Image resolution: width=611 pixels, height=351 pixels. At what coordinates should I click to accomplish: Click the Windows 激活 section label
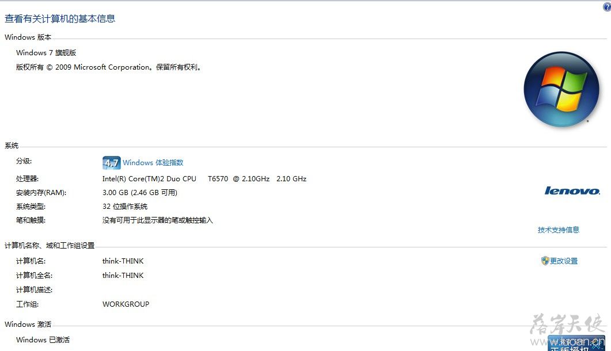pyautogui.click(x=28, y=325)
